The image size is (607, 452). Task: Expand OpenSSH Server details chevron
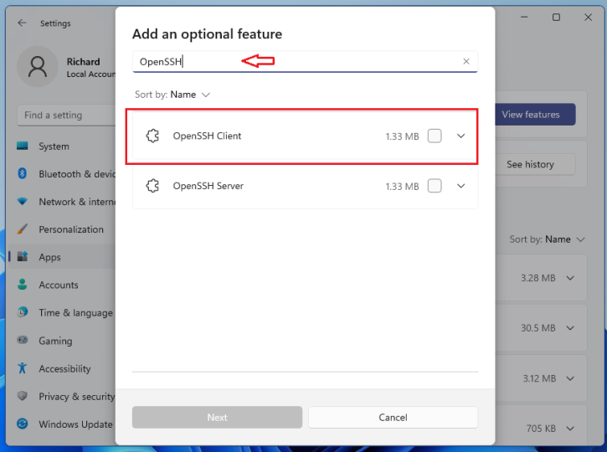[x=460, y=186]
